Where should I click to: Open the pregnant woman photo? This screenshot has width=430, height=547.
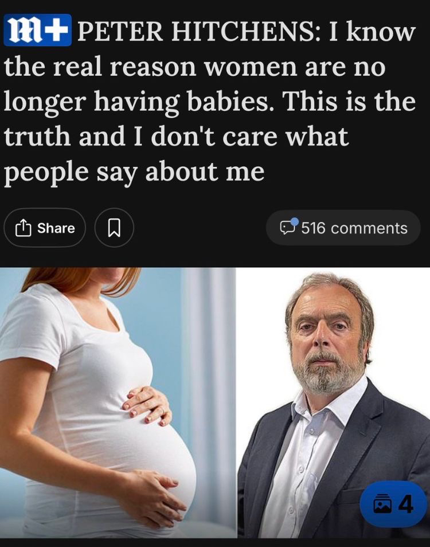pos(118,403)
